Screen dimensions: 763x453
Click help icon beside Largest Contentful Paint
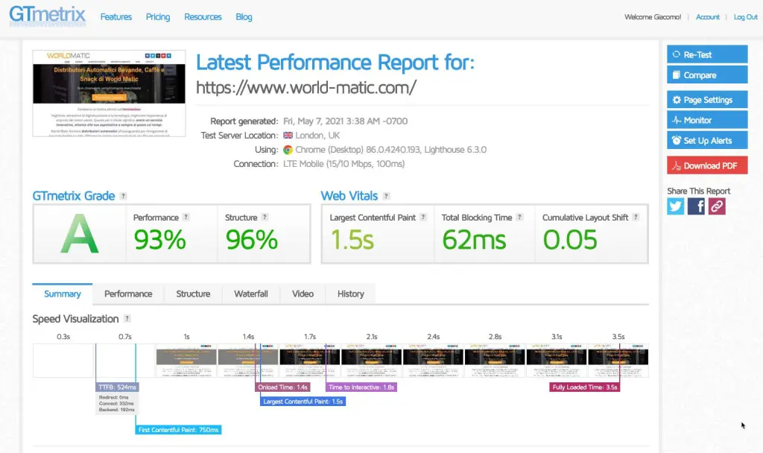point(423,217)
